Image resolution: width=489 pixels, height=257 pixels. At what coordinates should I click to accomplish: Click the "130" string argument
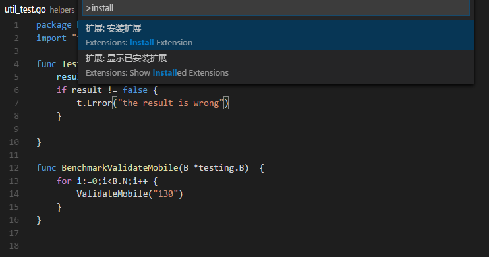(x=165, y=194)
